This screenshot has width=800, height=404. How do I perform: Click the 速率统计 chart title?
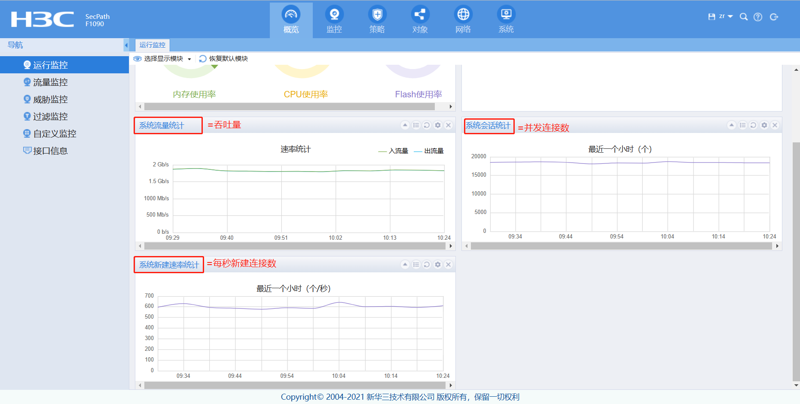(x=296, y=149)
